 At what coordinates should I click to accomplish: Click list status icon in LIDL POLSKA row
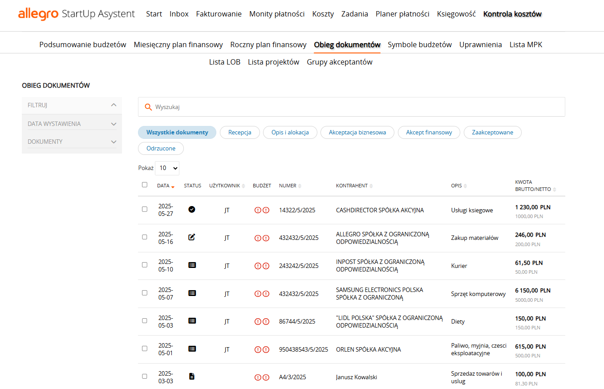[192, 320]
